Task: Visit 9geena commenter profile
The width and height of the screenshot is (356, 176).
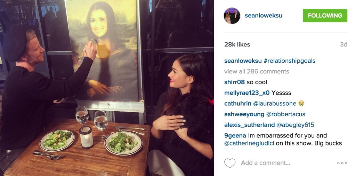Action: tap(235, 135)
